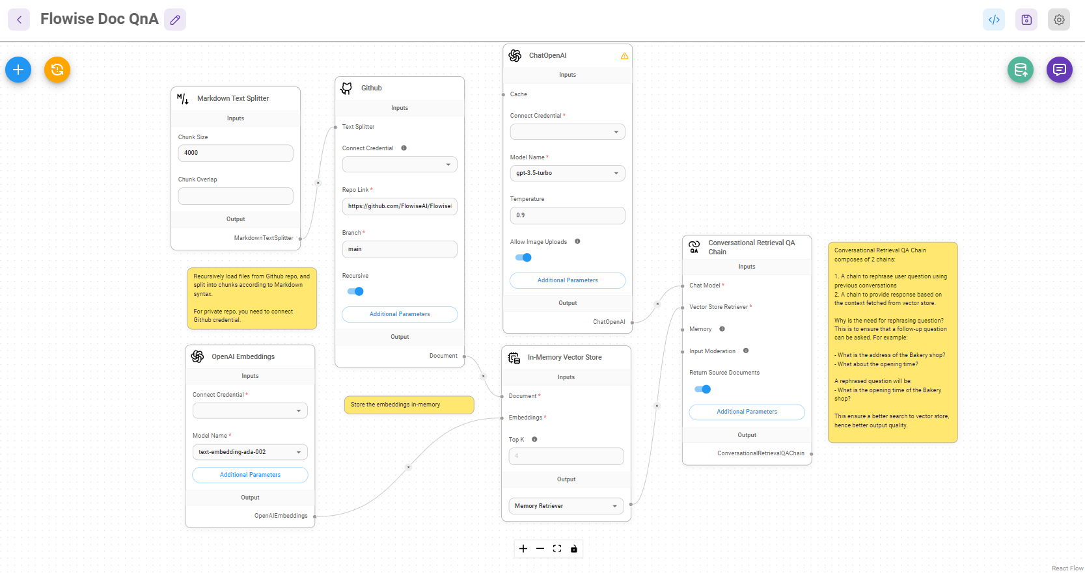Save the chatflow with disk icon
The width and height of the screenshot is (1085, 573).
[x=1026, y=20]
